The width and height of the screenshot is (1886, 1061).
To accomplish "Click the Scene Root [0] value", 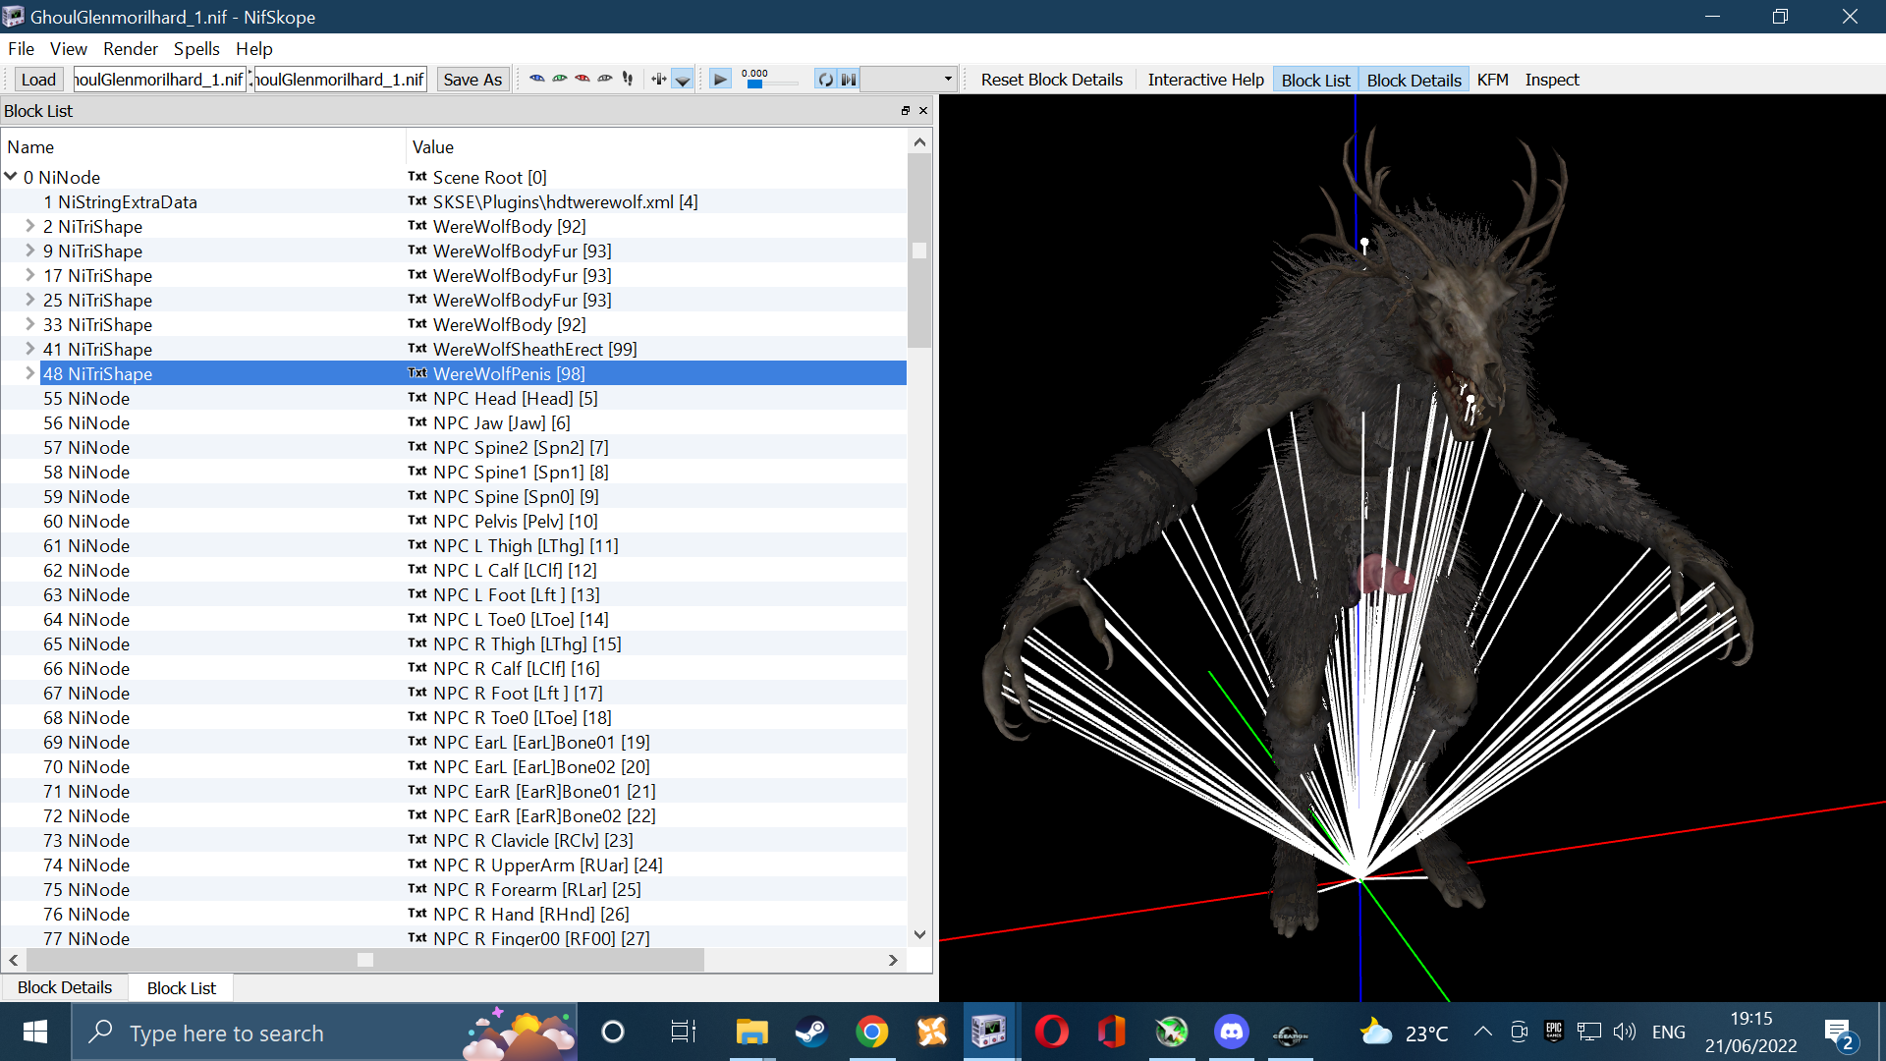I will (489, 177).
